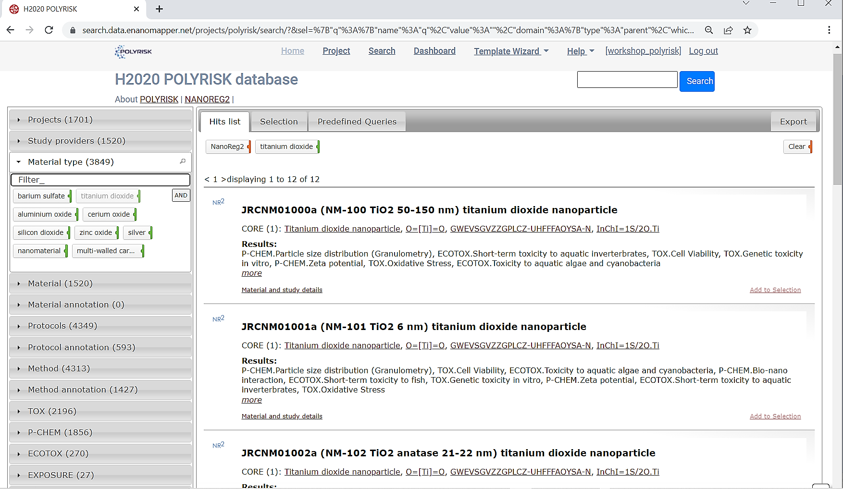Image resolution: width=843 pixels, height=489 pixels.
Task: Toggle the zinc oxide material filter tag
Action: (x=96, y=232)
